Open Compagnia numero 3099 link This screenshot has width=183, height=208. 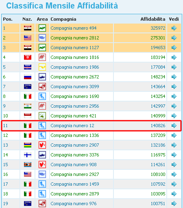[75, 87]
